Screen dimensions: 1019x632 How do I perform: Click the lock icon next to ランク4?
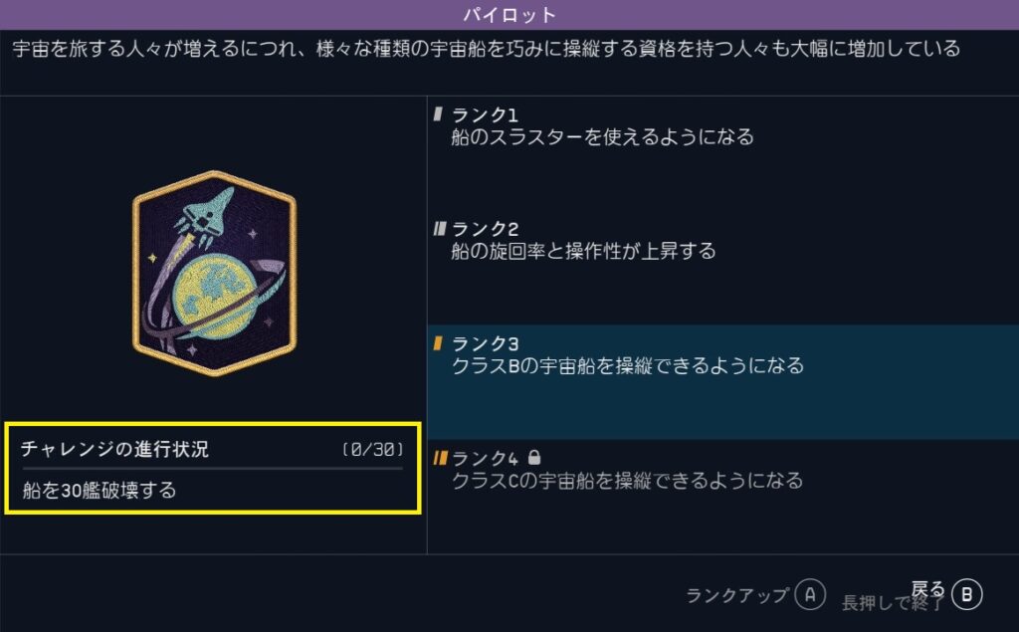pos(534,458)
